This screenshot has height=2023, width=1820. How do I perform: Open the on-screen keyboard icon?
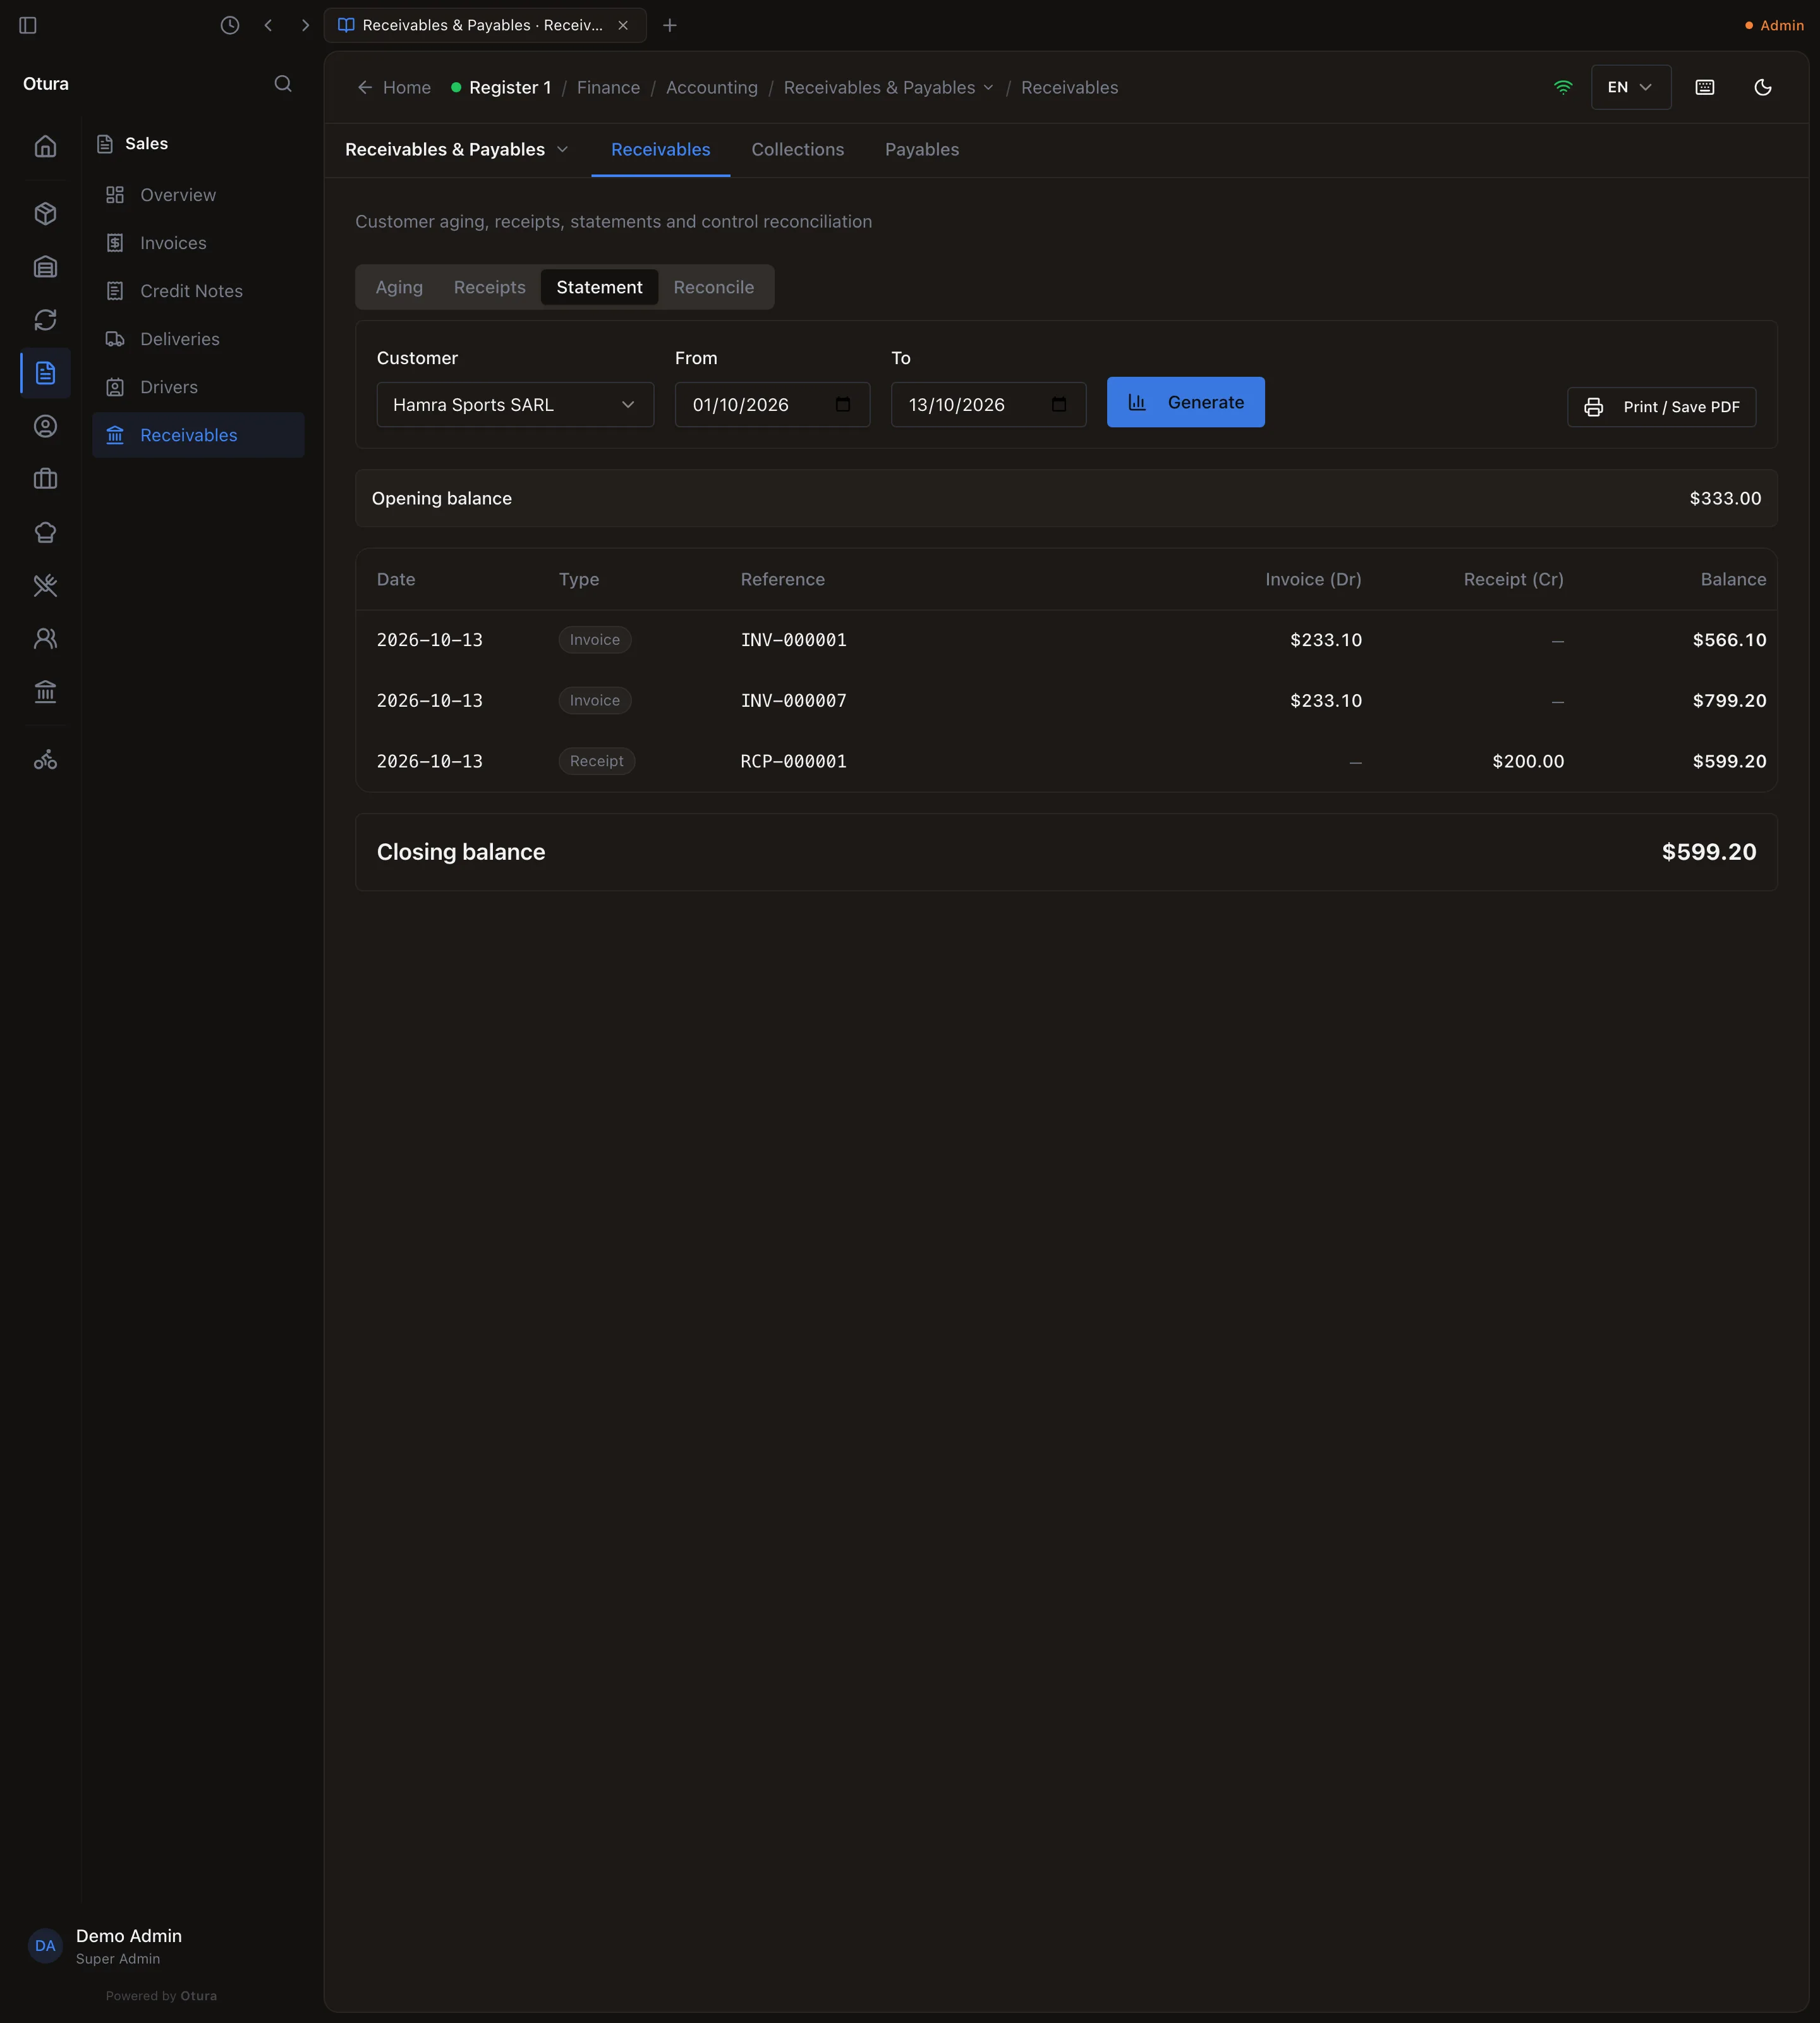1705,87
